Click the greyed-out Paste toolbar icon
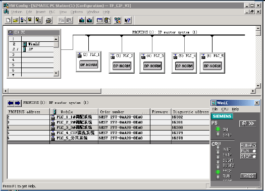This screenshot has width=265, height=191. (69, 21)
